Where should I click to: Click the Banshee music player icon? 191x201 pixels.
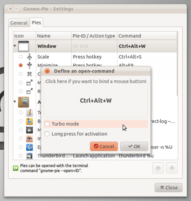(29, 121)
